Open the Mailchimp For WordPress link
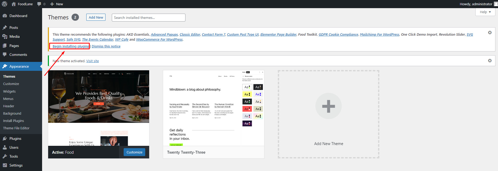The height and width of the screenshot is (171, 498). point(380,34)
